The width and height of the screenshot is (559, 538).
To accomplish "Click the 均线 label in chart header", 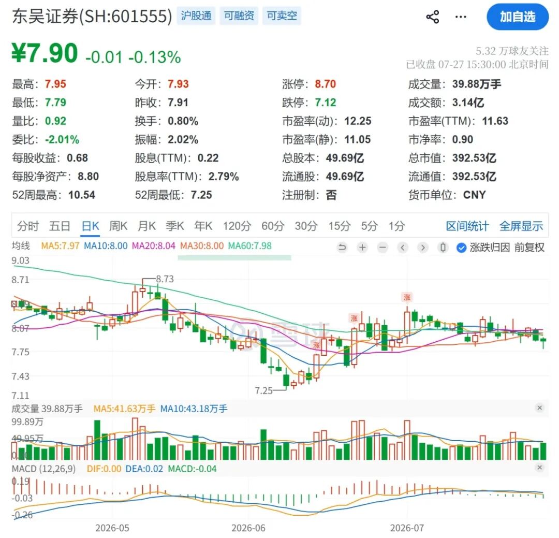I will pyautogui.click(x=21, y=246).
